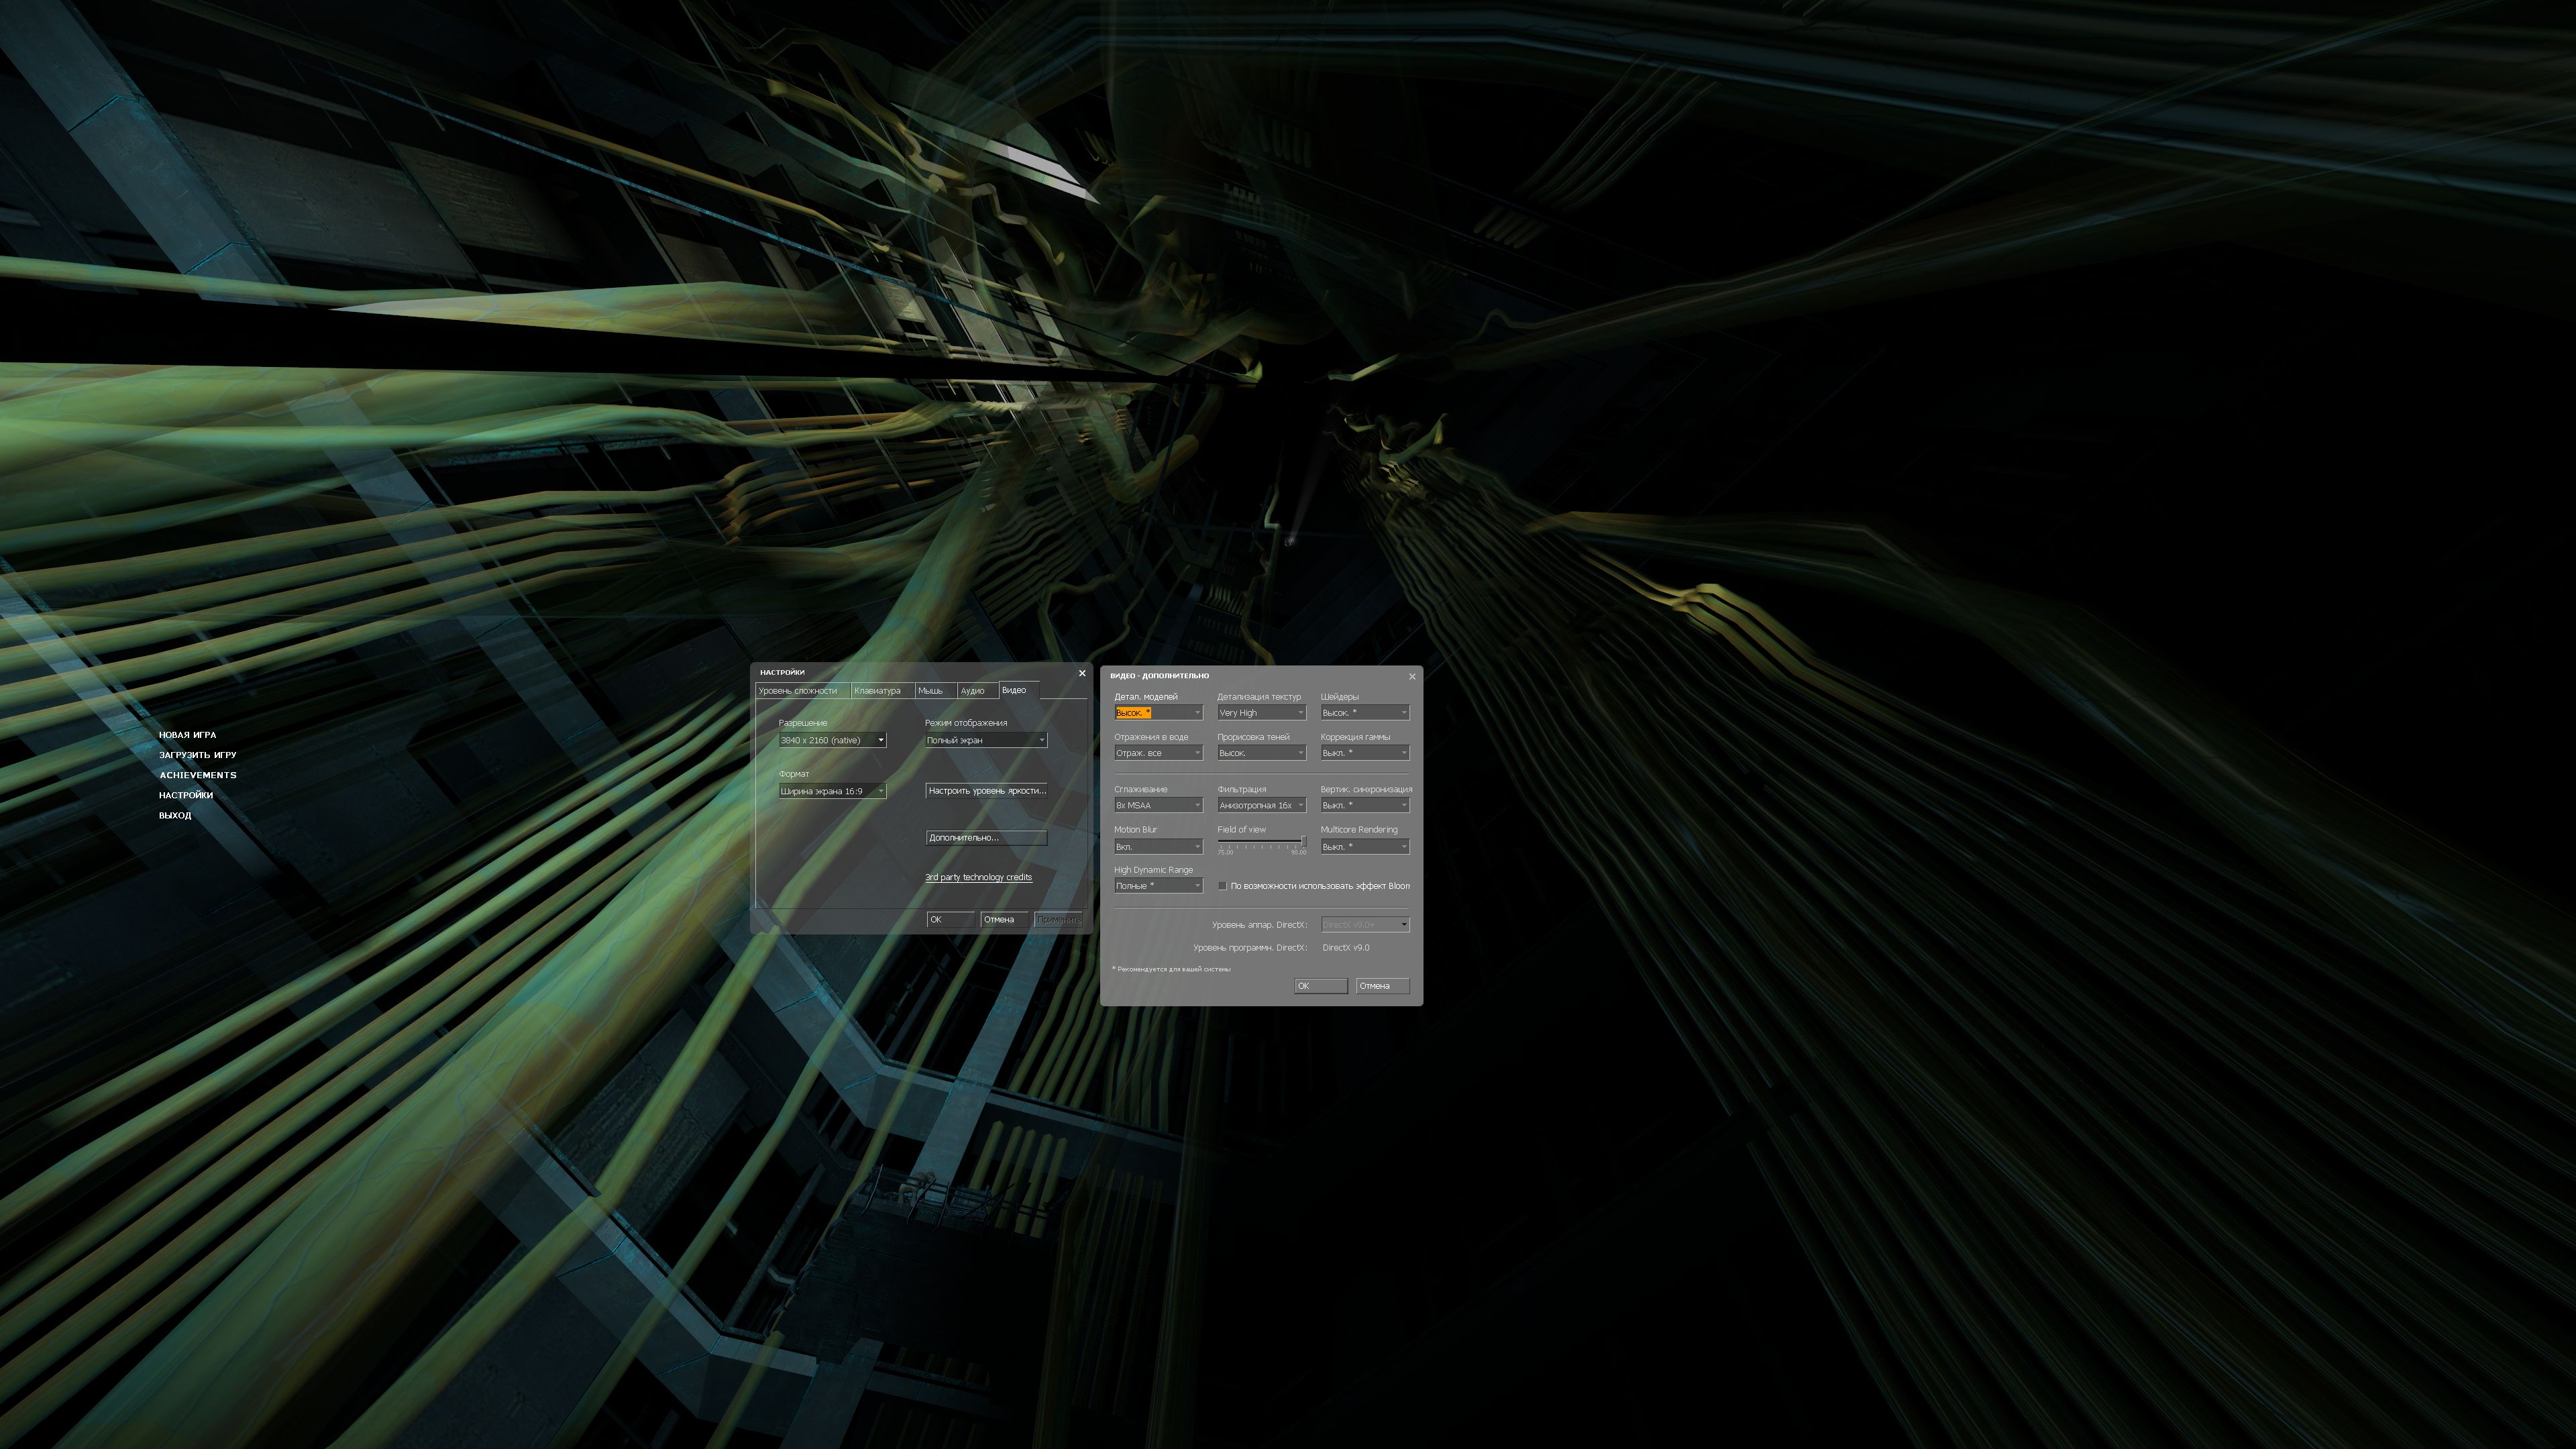Screen dimensions: 2576x1449
Task: Enable the Bloom effect checkbox
Action: [x=1222, y=886]
